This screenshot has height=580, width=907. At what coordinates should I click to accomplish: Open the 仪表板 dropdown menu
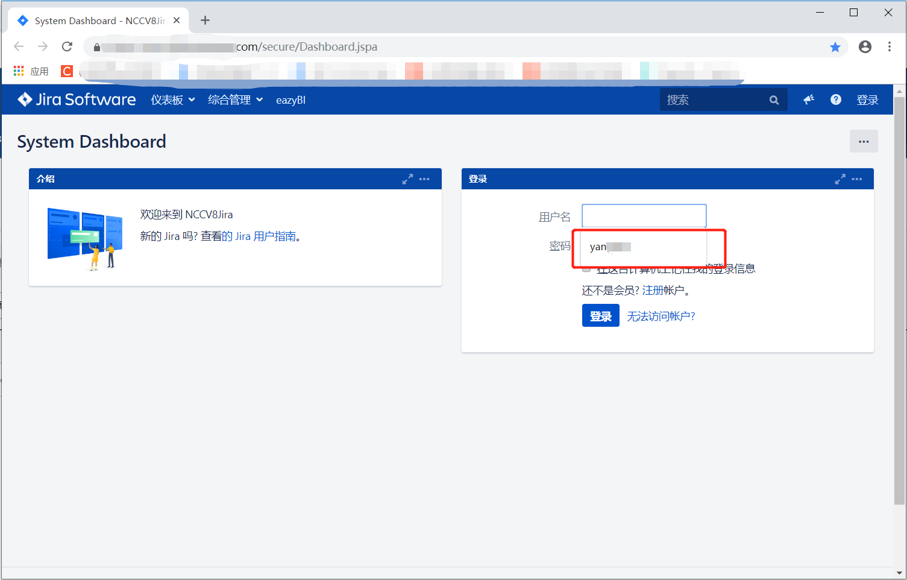(x=173, y=100)
